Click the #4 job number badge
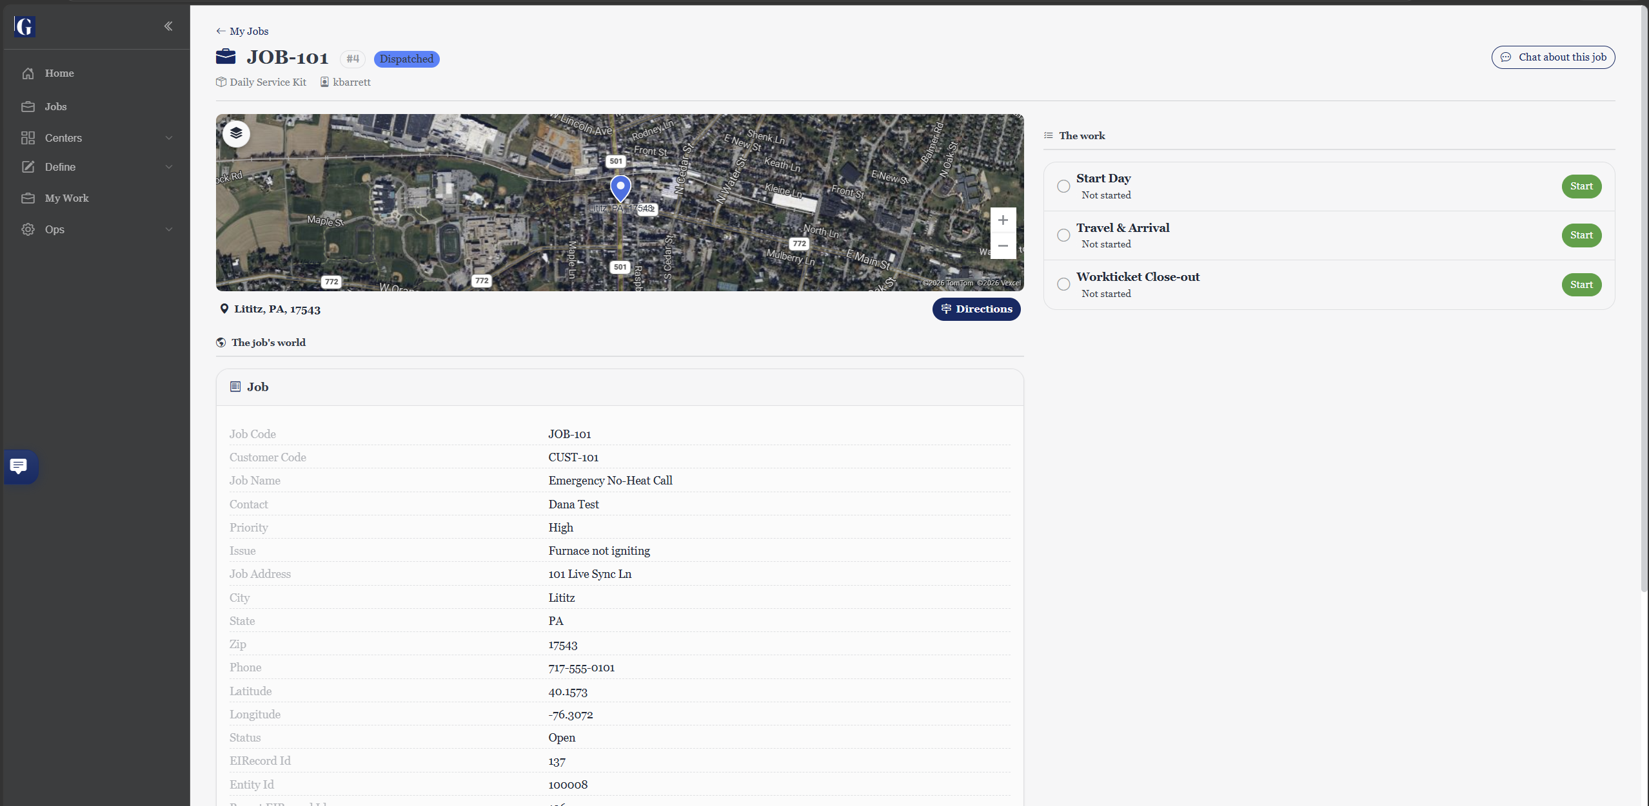The width and height of the screenshot is (1649, 806). [x=353, y=59]
